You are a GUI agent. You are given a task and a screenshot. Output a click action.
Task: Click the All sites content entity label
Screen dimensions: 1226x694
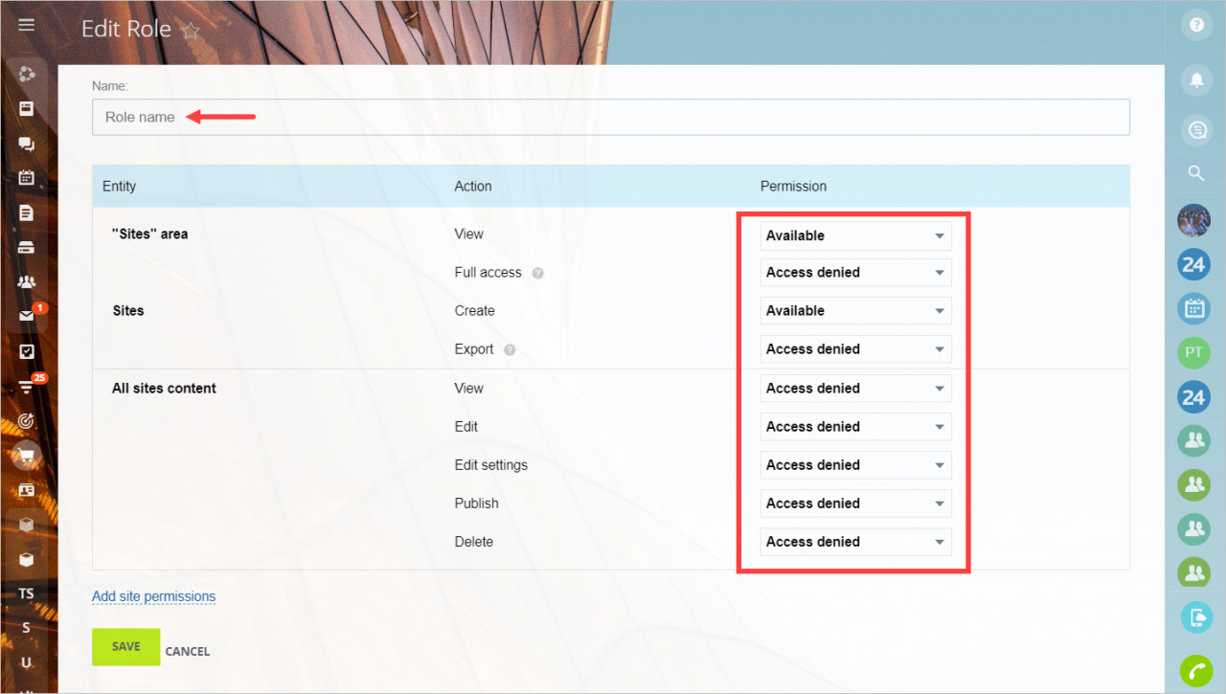(164, 388)
